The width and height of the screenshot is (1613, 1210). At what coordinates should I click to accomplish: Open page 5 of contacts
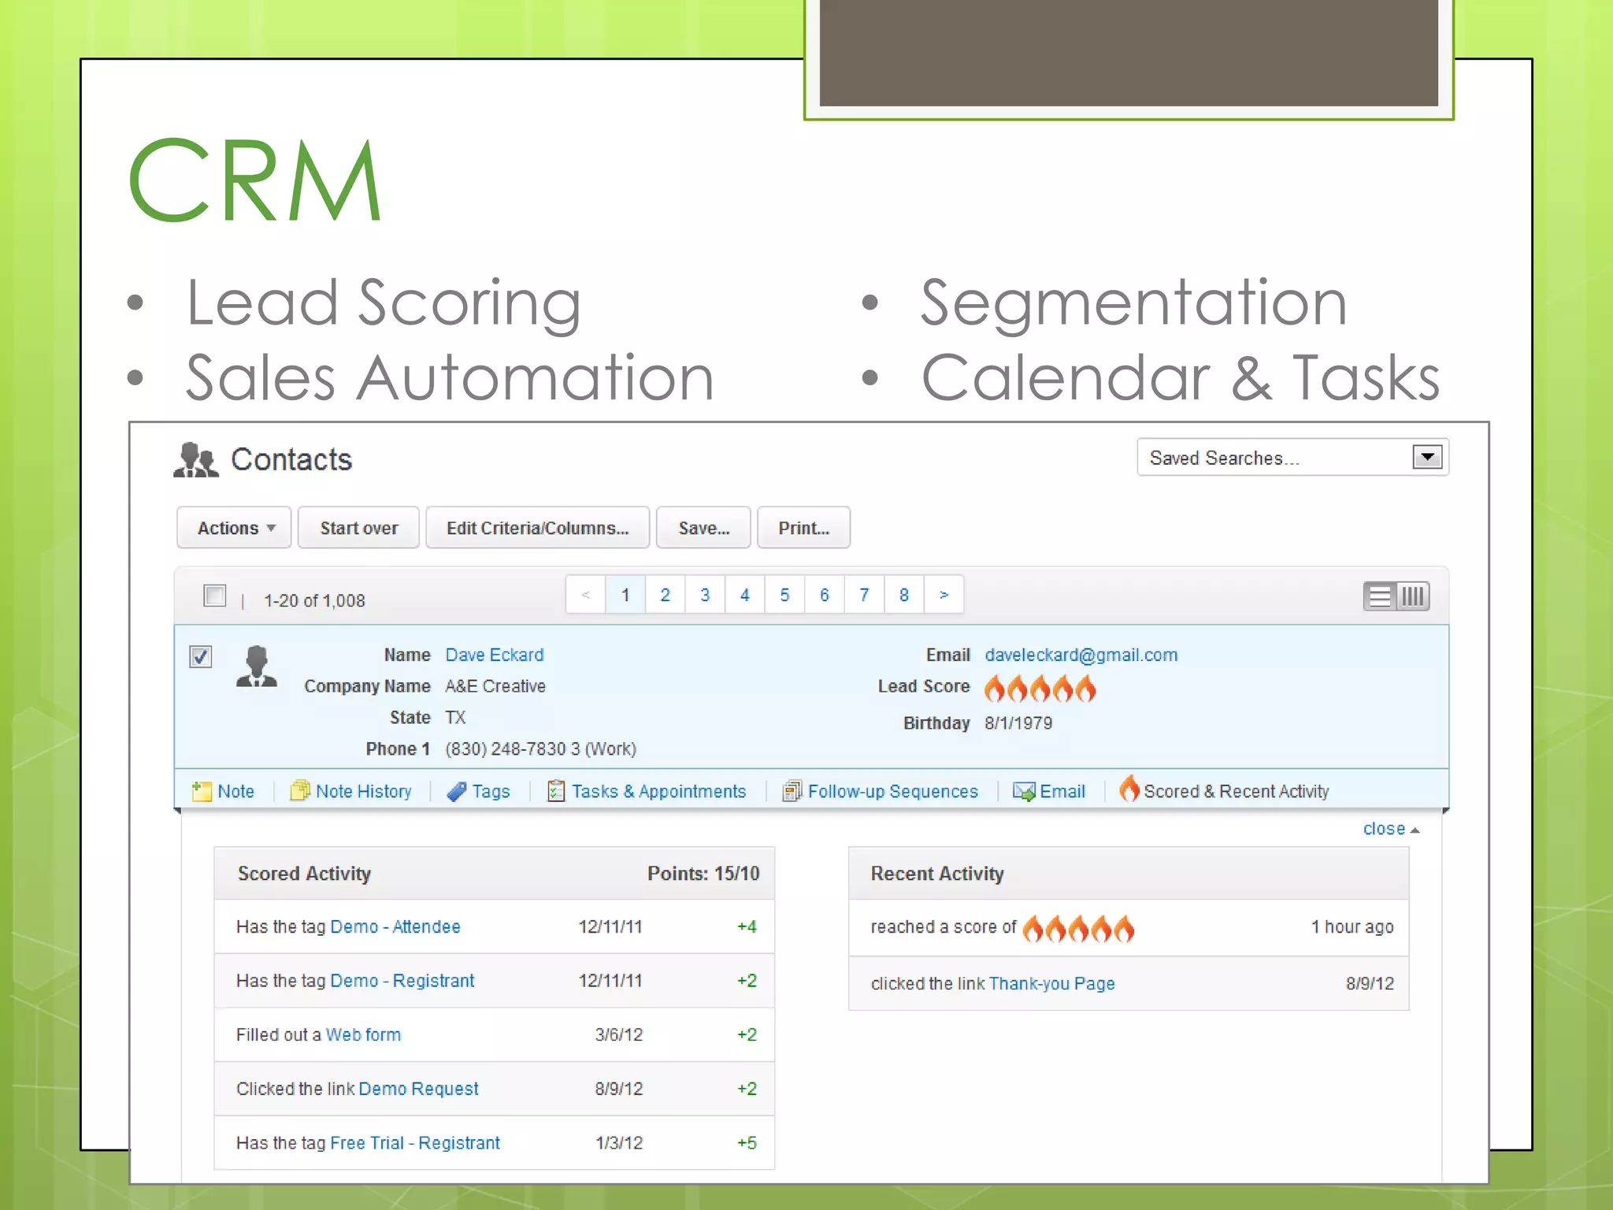point(784,595)
